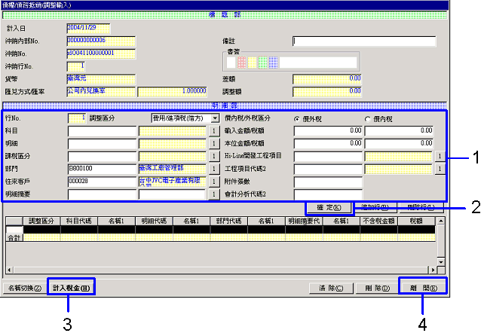Click the Hi-Line開發工程項目 code field
The width and height of the screenshot is (481, 336).
pos(328,157)
